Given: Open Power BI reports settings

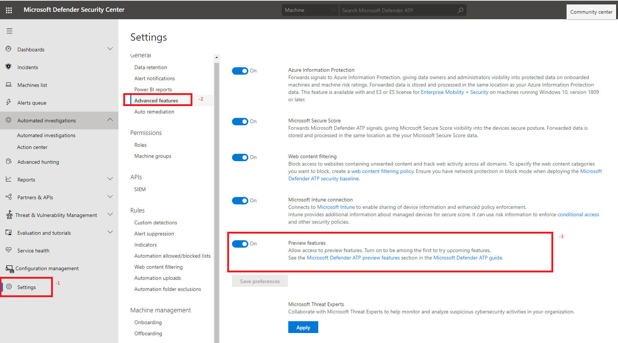Looking at the screenshot, I should (153, 89).
